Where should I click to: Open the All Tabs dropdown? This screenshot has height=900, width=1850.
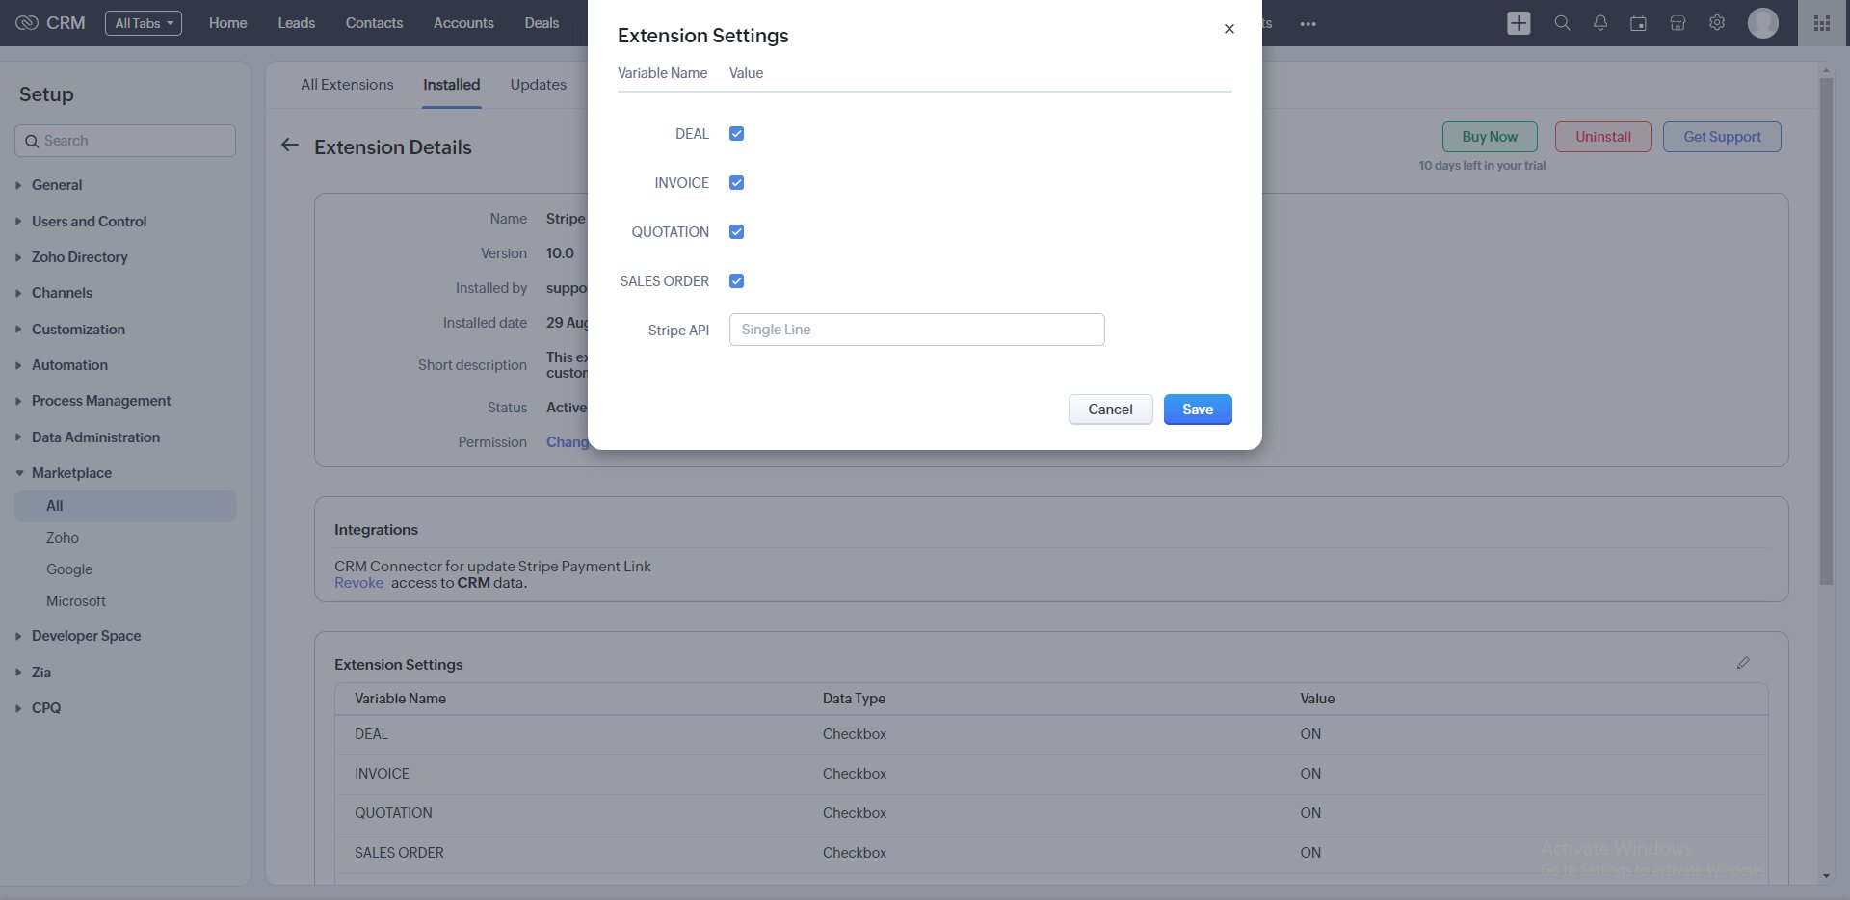click(144, 23)
